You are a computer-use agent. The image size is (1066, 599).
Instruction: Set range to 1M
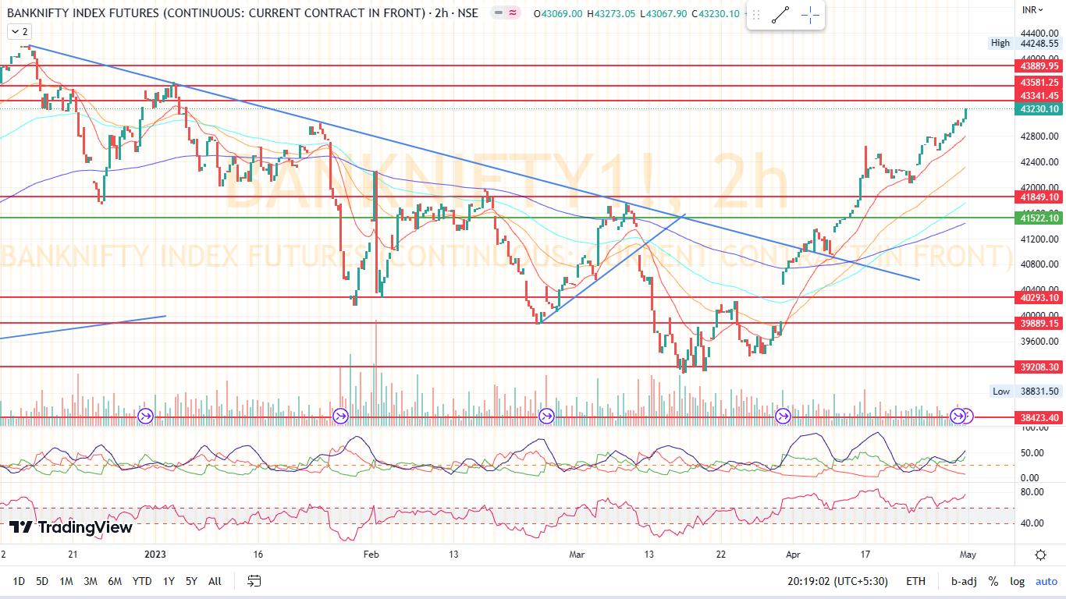click(x=66, y=581)
